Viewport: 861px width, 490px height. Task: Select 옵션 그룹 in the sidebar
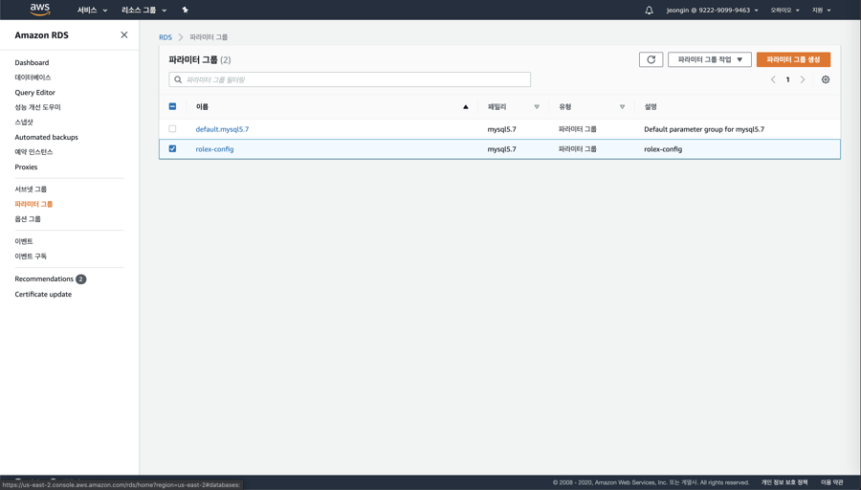coord(28,219)
